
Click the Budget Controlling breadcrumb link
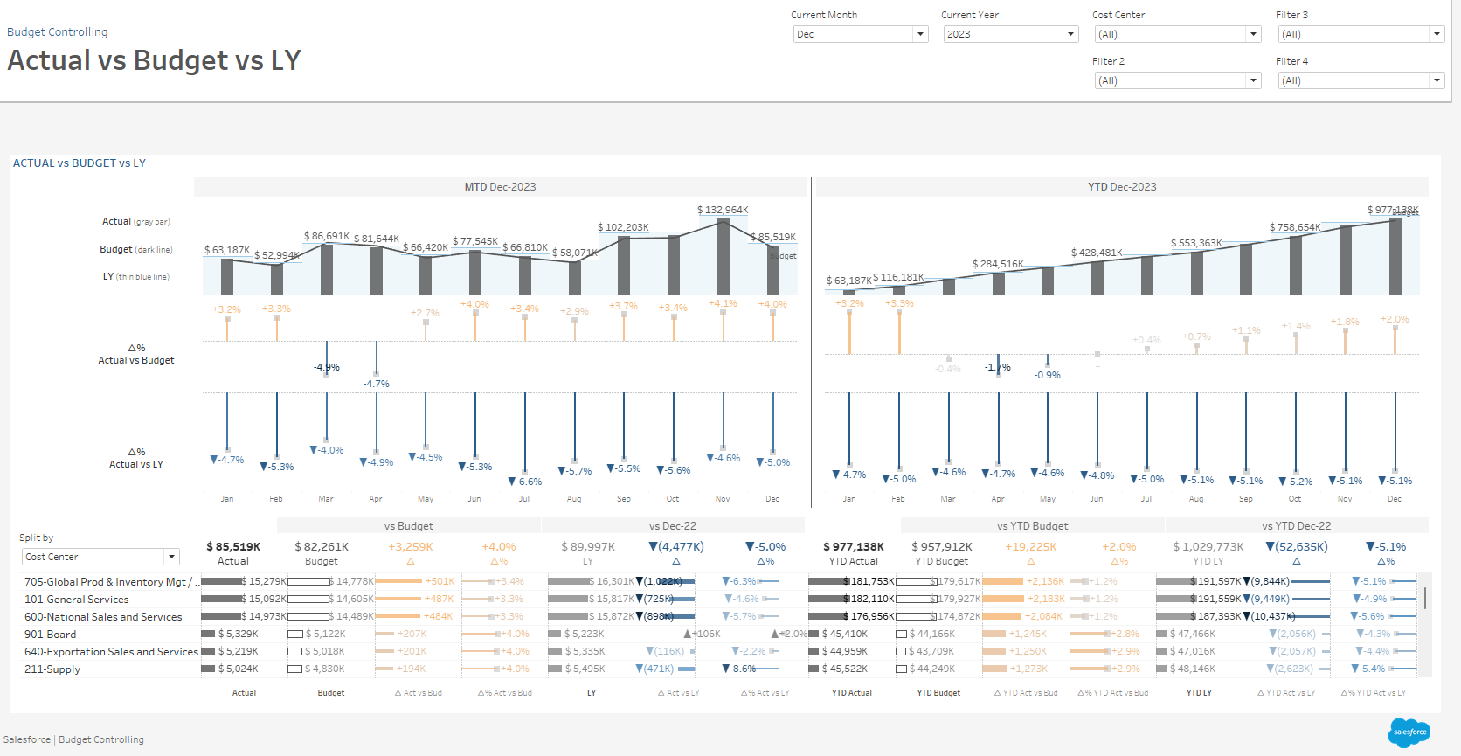pyautogui.click(x=58, y=32)
